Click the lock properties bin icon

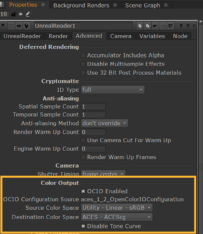click(x=14, y=14)
